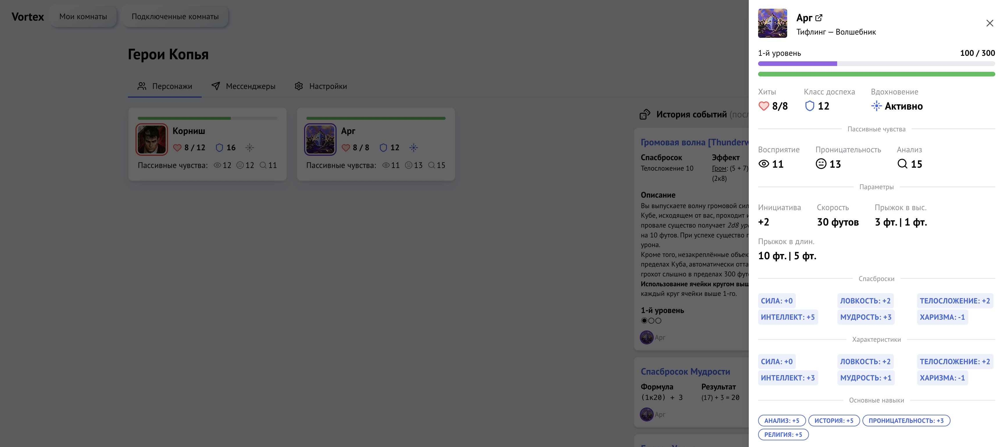The image size is (1004, 447).
Task: Click the purple experience progress bar
Action: (x=797, y=64)
